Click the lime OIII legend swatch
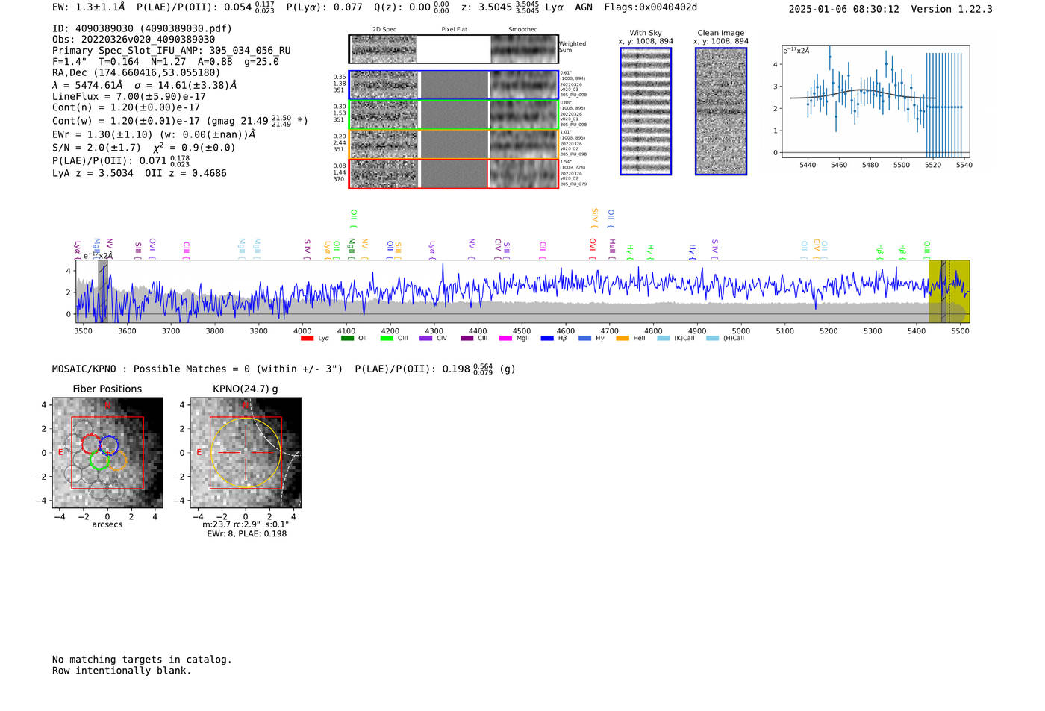1045x711 pixels. pyautogui.click(x=387, y=339)
